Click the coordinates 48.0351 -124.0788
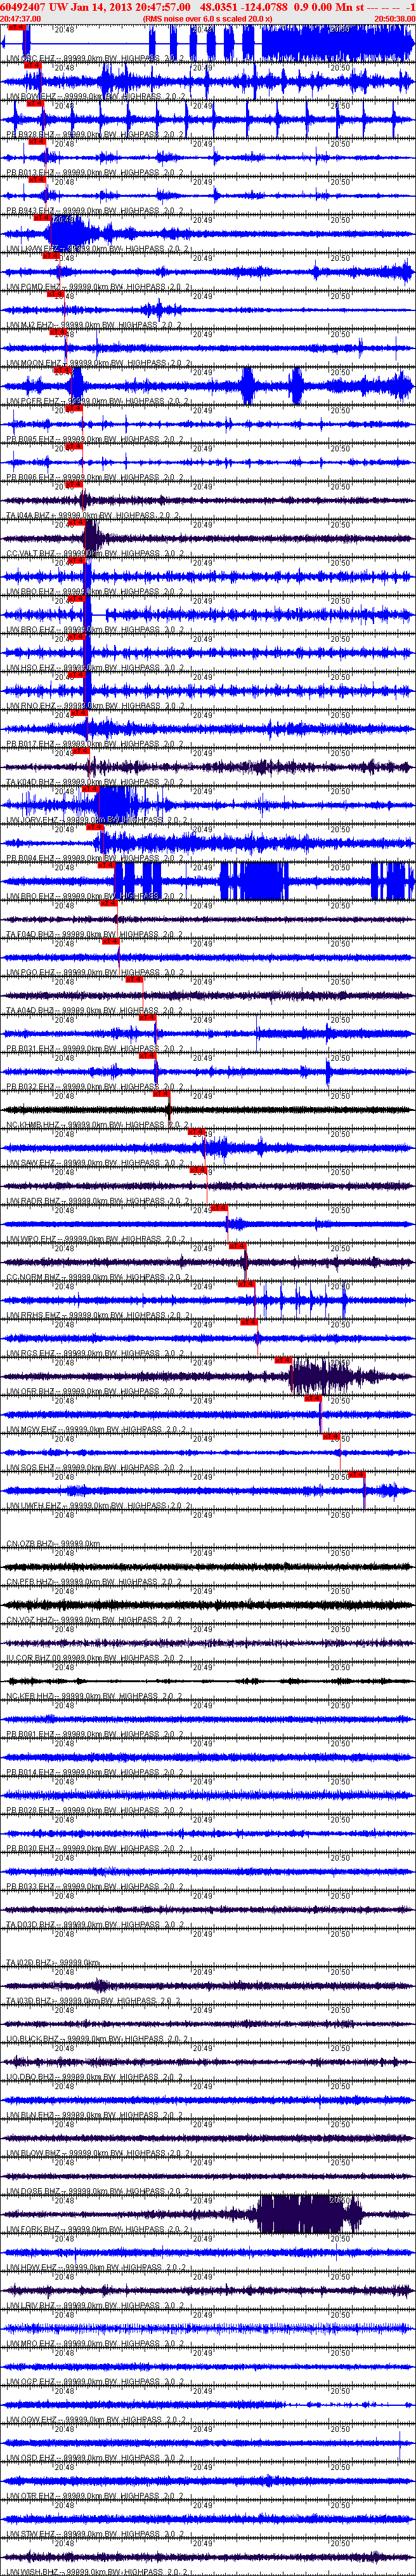 [x=244, y=7]
